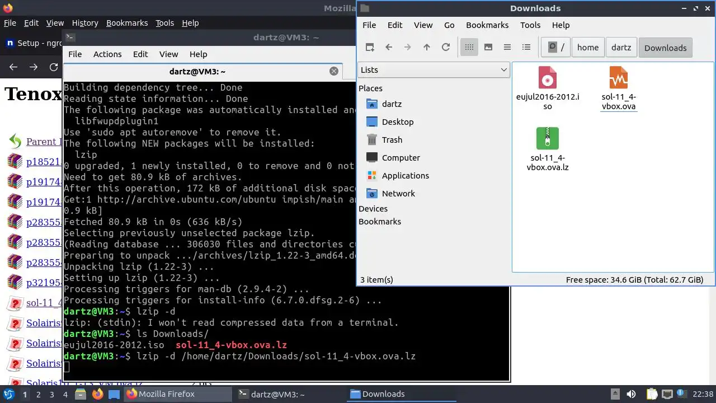Switch to workspace 4 on the taskbar

(65, 395)
